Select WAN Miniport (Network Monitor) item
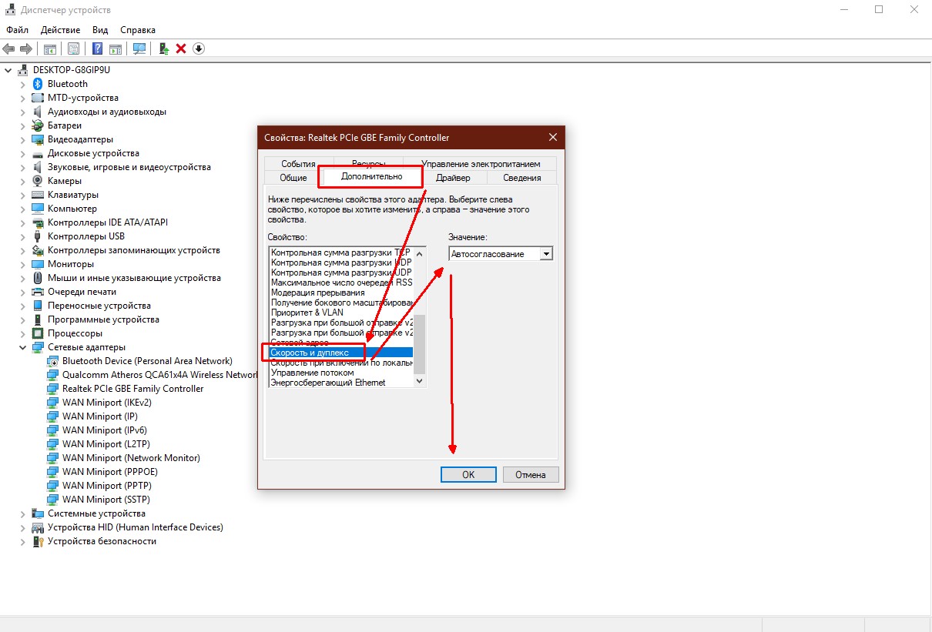 [131, 458]
